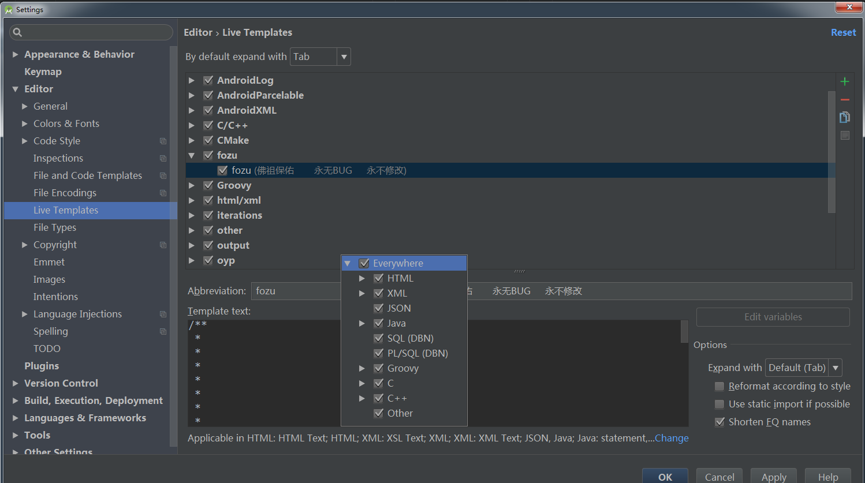
Task: Click the project-level icon beside File Encodings
Action: click(163, 193)
